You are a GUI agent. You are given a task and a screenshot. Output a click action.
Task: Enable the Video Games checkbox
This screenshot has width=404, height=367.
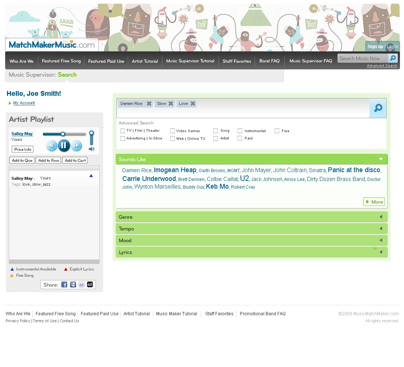pos(173,131)
